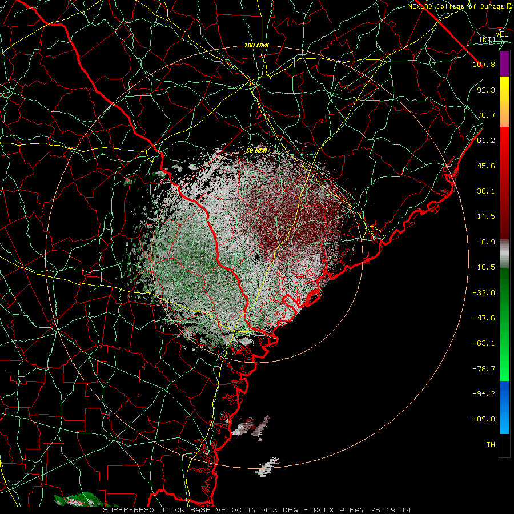Pick the gray near-zero segment of color bar
The image size is (514, 514).
click(x=504, y=254)
